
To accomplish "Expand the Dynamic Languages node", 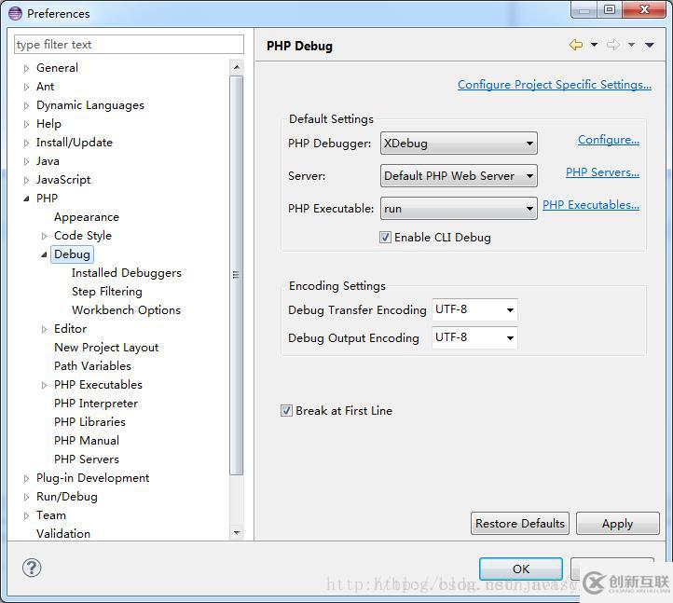I will [x=27, y=105].
